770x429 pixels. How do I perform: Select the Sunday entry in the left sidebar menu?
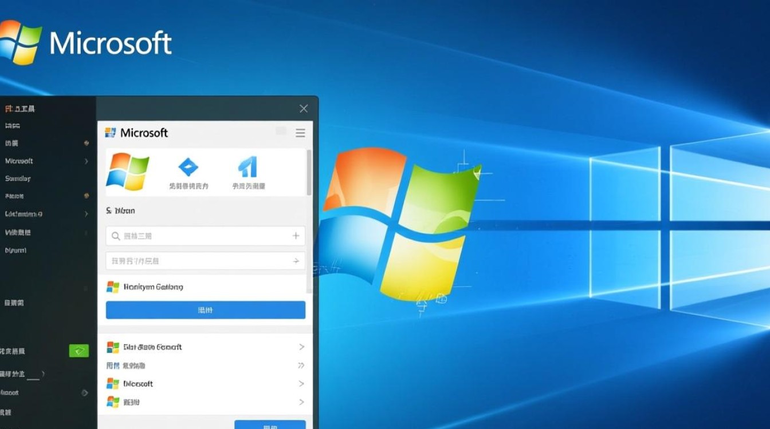tap(18, 178)
